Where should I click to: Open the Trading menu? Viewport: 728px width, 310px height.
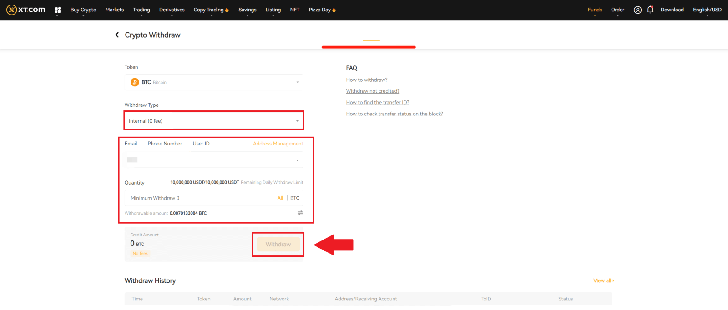point(142,10)
